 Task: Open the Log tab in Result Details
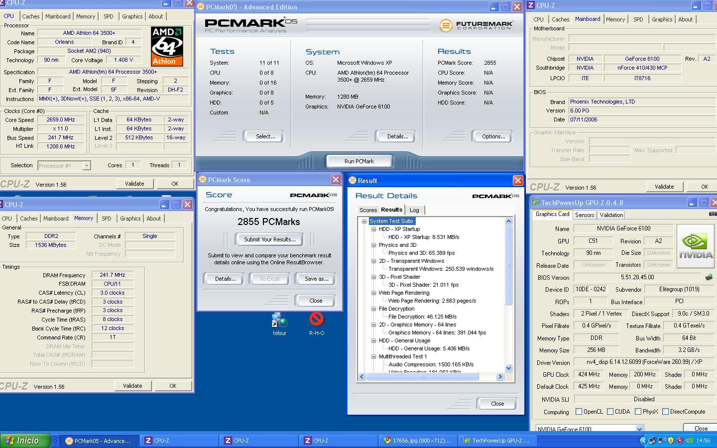pos(414,210)
